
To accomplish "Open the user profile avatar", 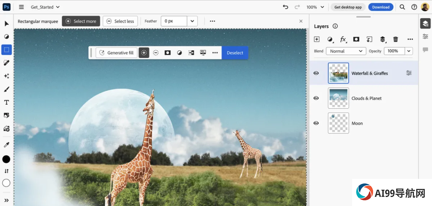I will (425, 7).
